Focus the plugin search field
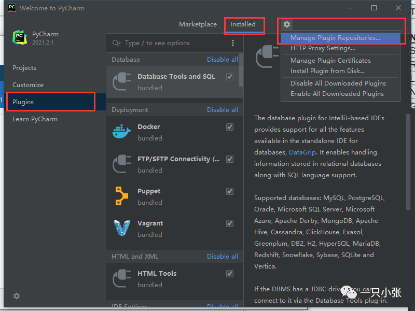Viewport: 415px width, 311px height. [175, 43]
